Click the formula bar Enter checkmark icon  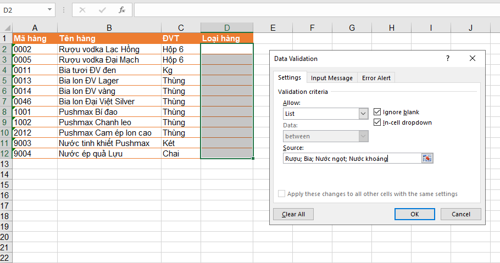102,10
